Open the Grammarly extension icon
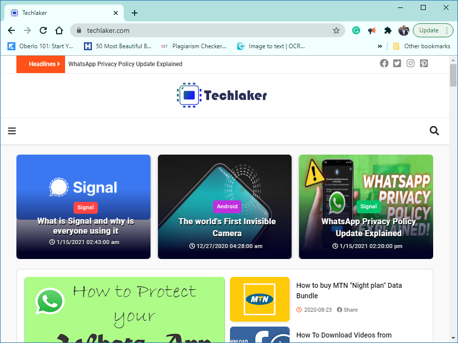The width and height of the screenshot is (458, 343). click(356, 30)
